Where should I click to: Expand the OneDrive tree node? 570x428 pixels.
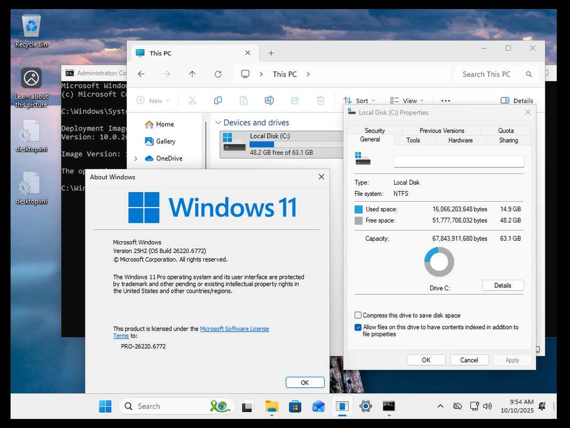136,158
